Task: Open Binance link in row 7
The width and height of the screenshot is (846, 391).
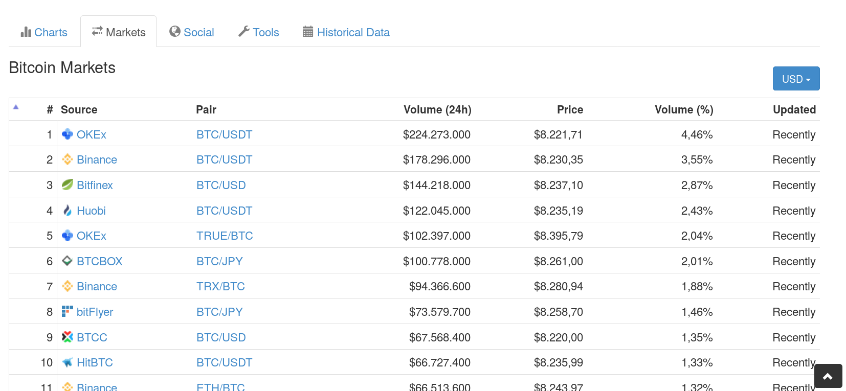Action: (97, 286)
